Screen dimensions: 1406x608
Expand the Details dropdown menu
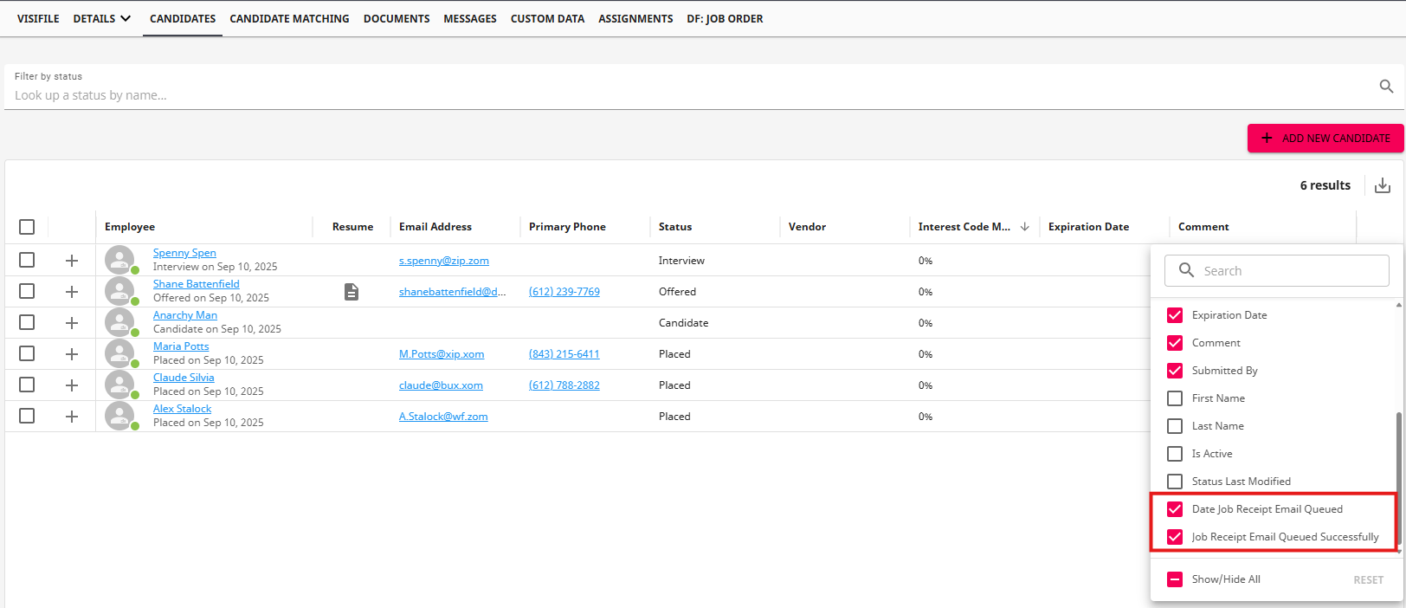coord(102,18)
